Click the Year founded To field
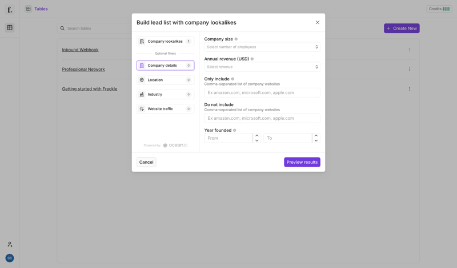The image size is (457, 268). coord(288,138)
